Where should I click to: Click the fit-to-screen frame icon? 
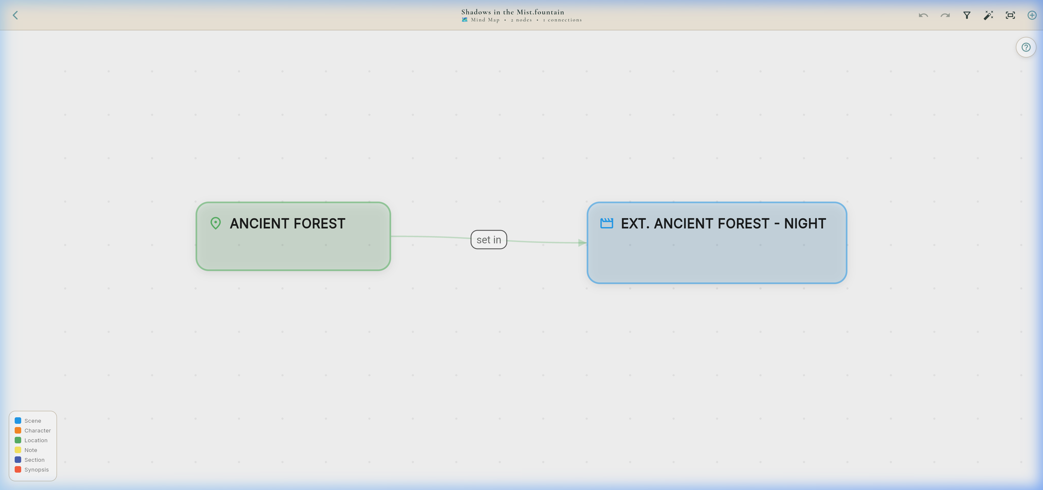click(x=1010, y=15)
